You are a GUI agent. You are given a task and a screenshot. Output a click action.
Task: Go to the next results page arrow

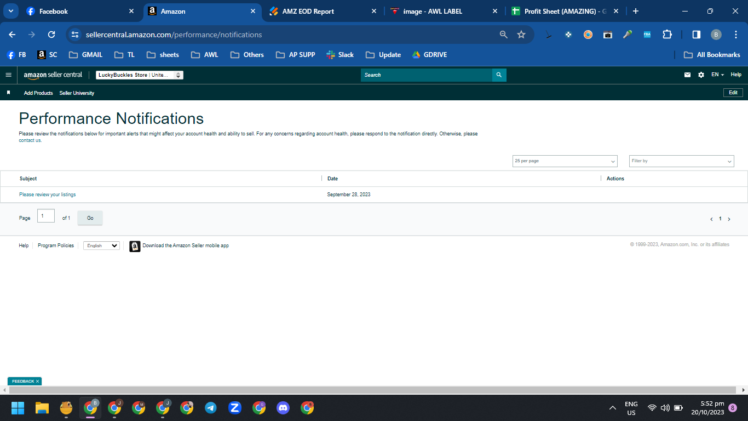tap(729, 219)
